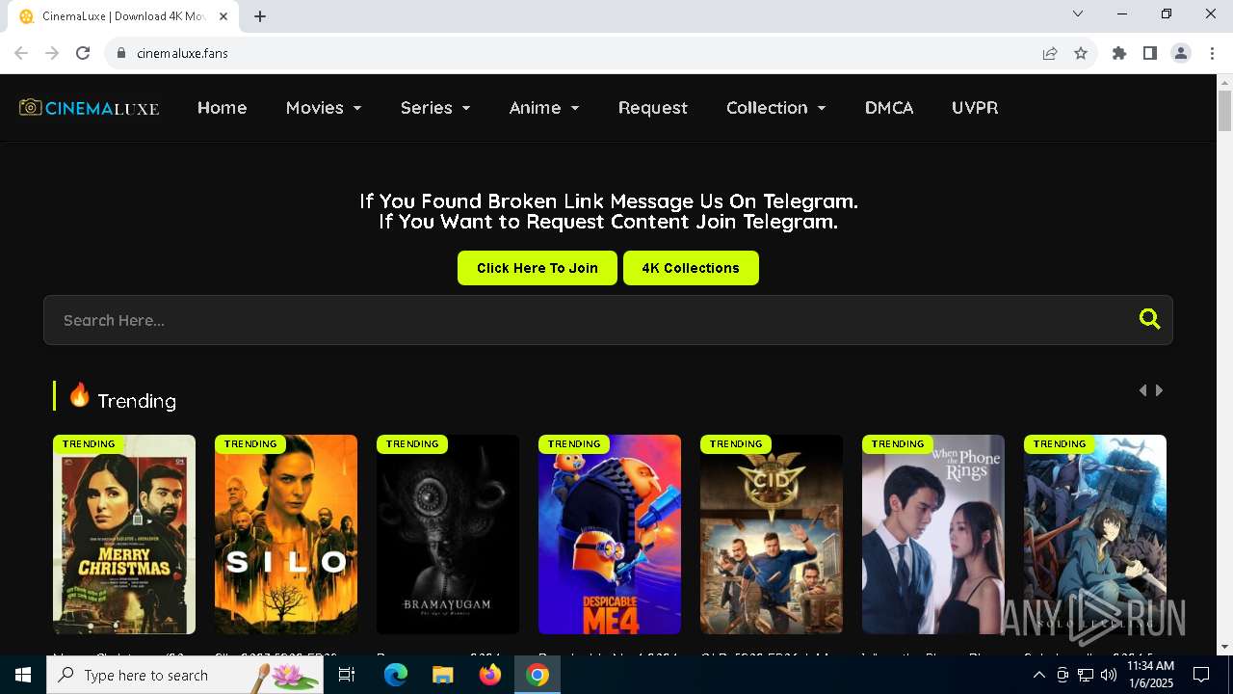Viewport: 1233px width, 694px height.
Task: Close the CinemaLuxe tab
Action: point(224,16)
